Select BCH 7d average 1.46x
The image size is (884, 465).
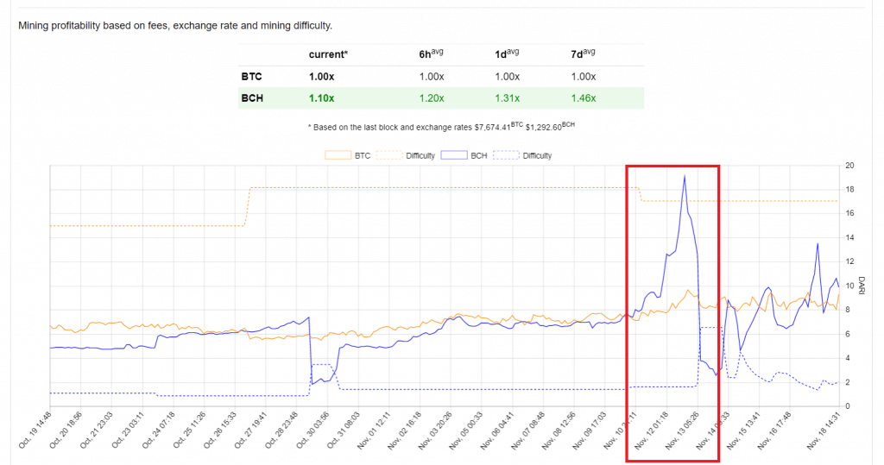pyautogui.click(x=584, y=98)
